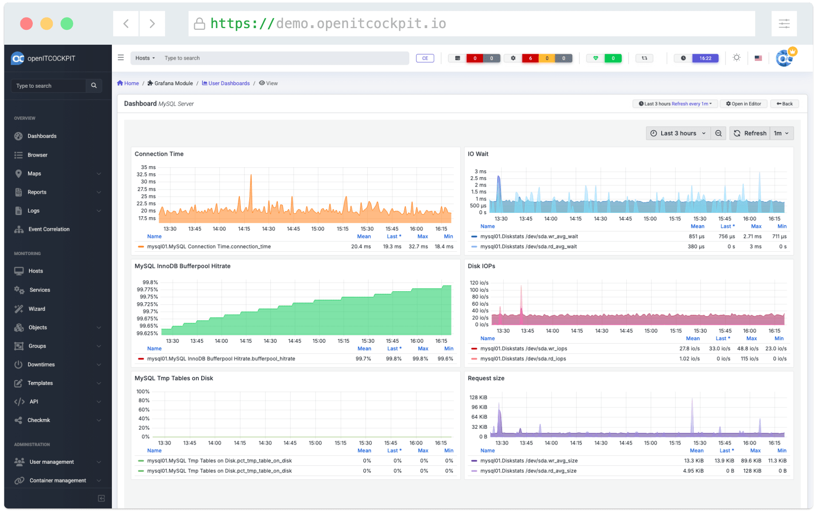The image size is (817, 511).
Task: Toggle the light/dark theme sun icon
Action: (x=737, y=58)
